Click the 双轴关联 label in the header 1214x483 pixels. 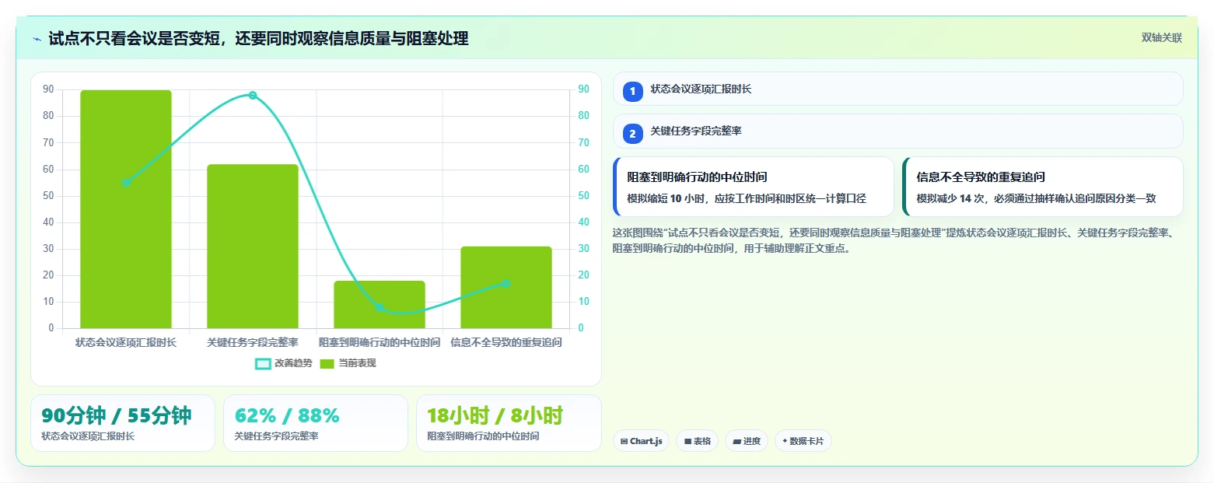pyautogui.click(x=1162, y=38)
